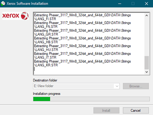The height and width of the screenshot is (115, 153).
Task: Click the \LANG_HU.STR log line
Action: 46,50
